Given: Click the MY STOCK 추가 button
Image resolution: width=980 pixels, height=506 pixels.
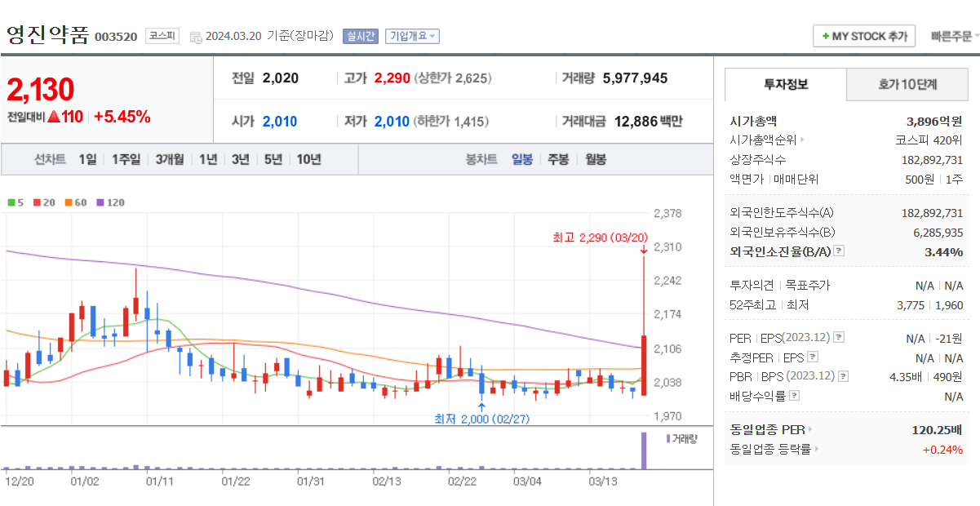Looking at the screenshot, I should (864, 37).
